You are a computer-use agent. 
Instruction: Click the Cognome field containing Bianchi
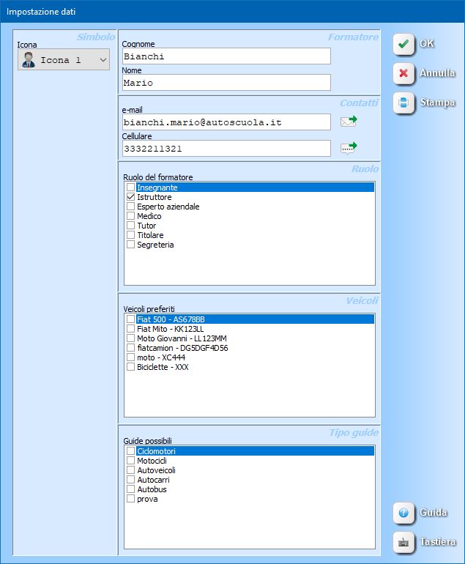(226, 56)
